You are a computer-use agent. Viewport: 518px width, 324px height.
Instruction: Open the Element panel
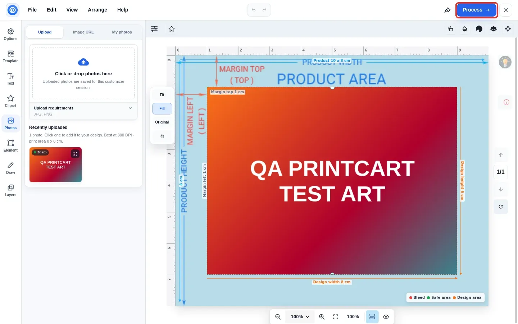click(x=10, y=146)
